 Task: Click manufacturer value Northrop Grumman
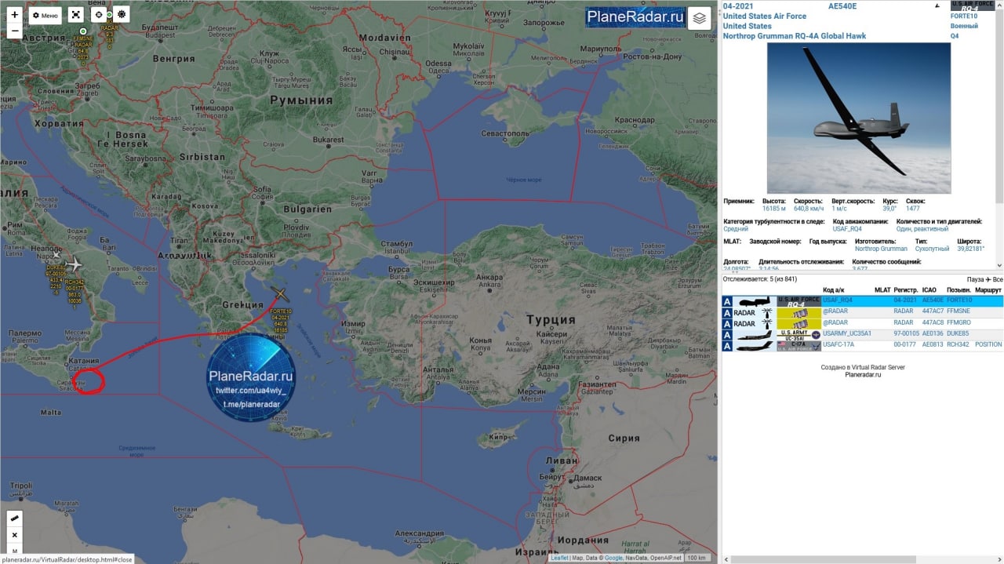(x=881, y=249)
